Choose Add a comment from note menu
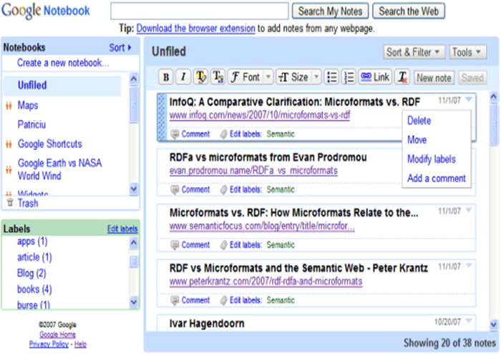Image resolution: width=501 pixels, height=357 pixels. 437,178
